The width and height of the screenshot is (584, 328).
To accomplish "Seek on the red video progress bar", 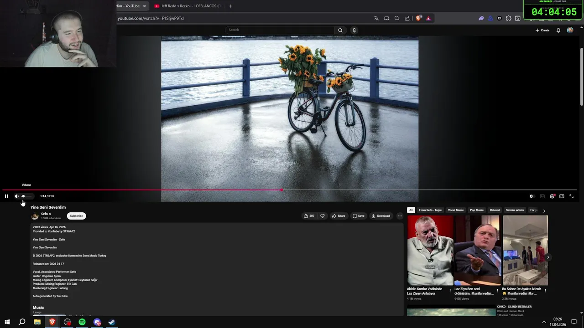I will 290,190.
